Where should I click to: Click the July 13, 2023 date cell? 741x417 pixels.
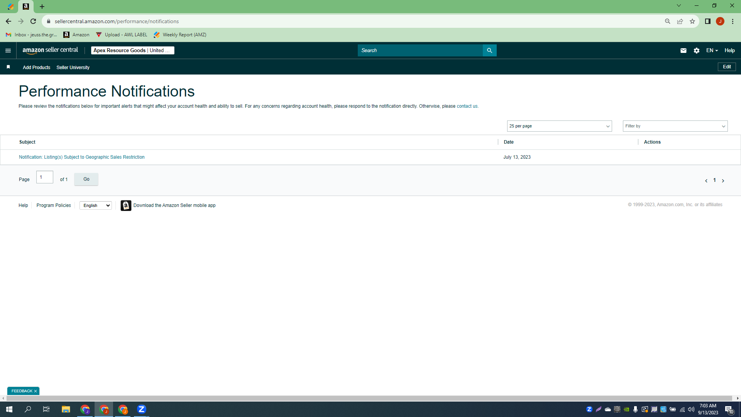point(517,157)
